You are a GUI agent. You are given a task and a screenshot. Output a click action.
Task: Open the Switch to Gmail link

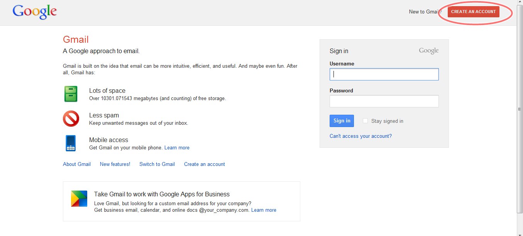click(x=157, y=164)
